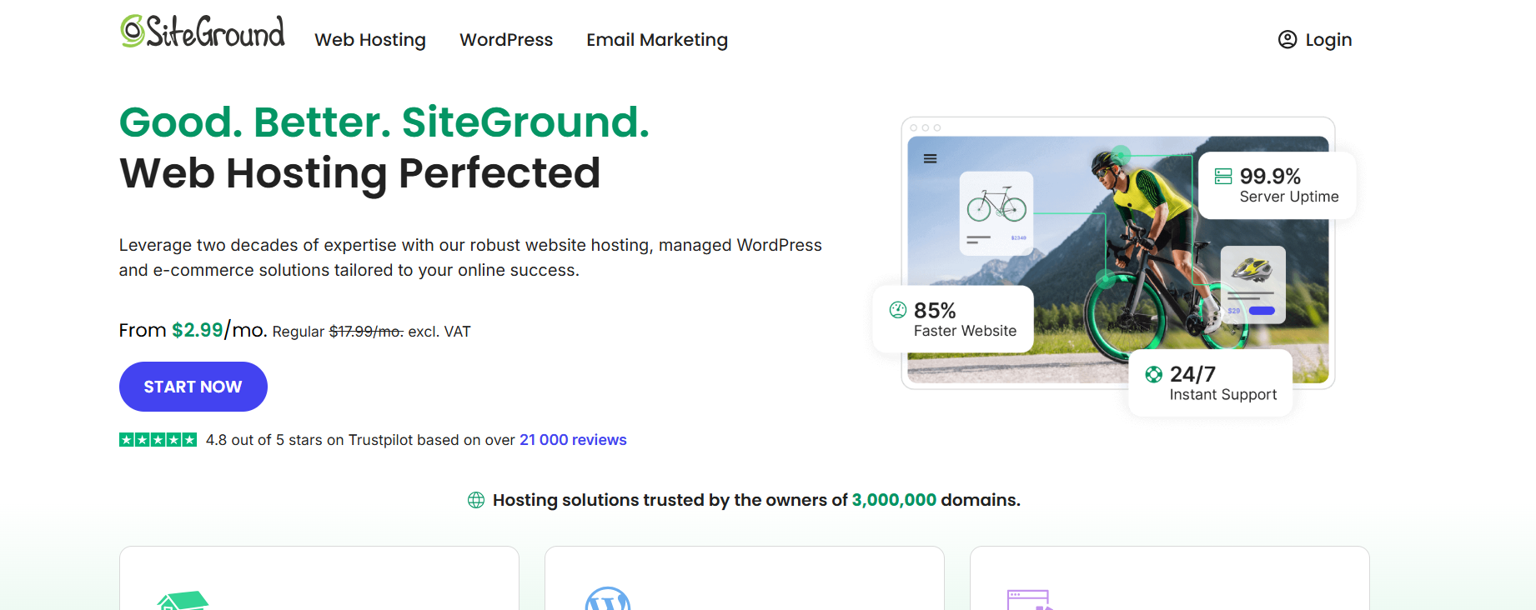Click the helmet product card in illustration
1536x610 pixels.
pos(1252,285)
